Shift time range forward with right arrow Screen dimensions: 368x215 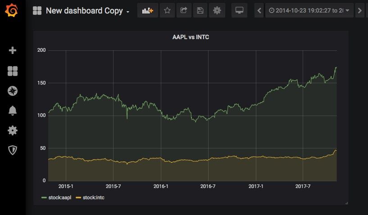click(x=359, y=10)
